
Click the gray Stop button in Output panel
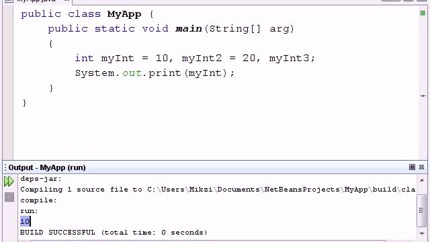pos(9,197)
